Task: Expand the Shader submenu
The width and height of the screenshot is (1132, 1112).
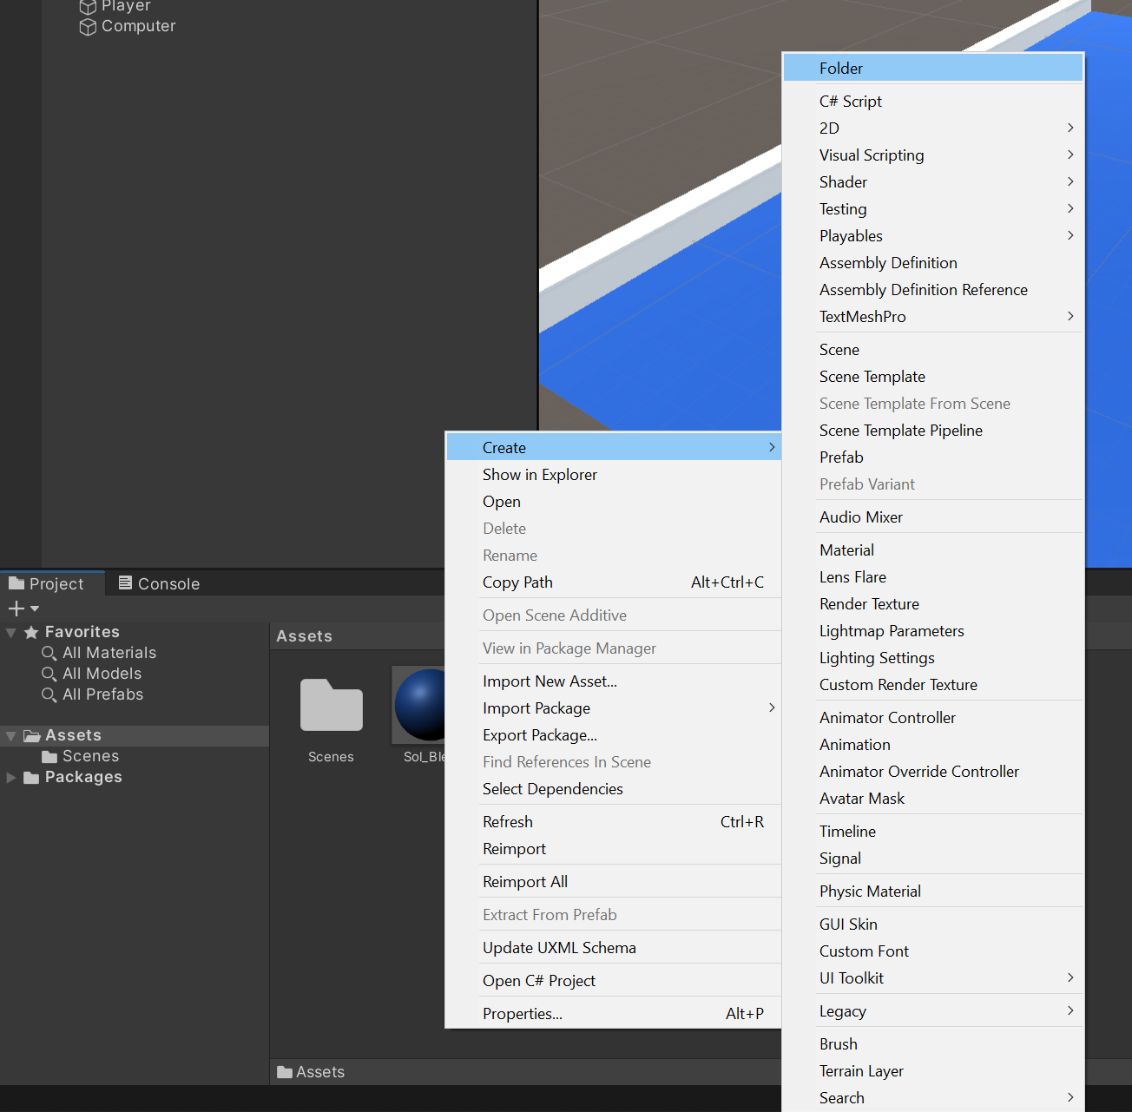Action: (x=933, y=182)
